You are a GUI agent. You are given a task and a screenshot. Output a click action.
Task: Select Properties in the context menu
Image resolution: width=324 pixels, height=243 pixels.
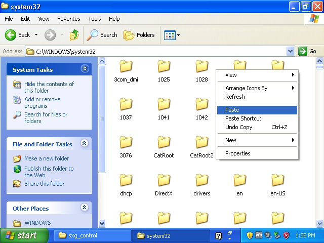238,153
